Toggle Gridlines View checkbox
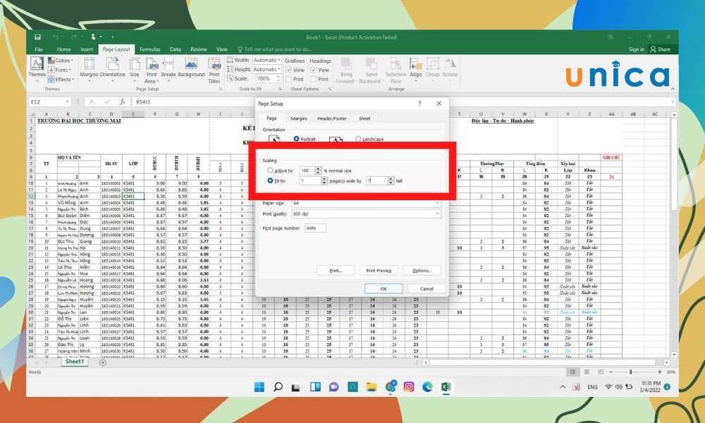 click(288, 70)
